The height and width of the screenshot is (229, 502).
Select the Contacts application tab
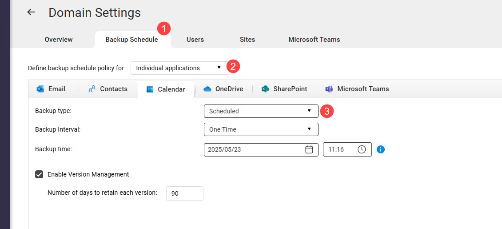[108, 89]
